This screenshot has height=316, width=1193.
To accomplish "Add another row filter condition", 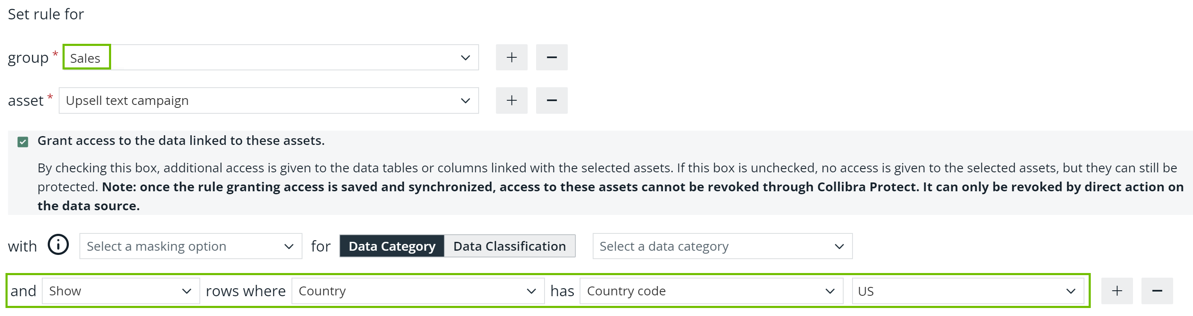I will pyautogui.click(x=1117, y=291).
